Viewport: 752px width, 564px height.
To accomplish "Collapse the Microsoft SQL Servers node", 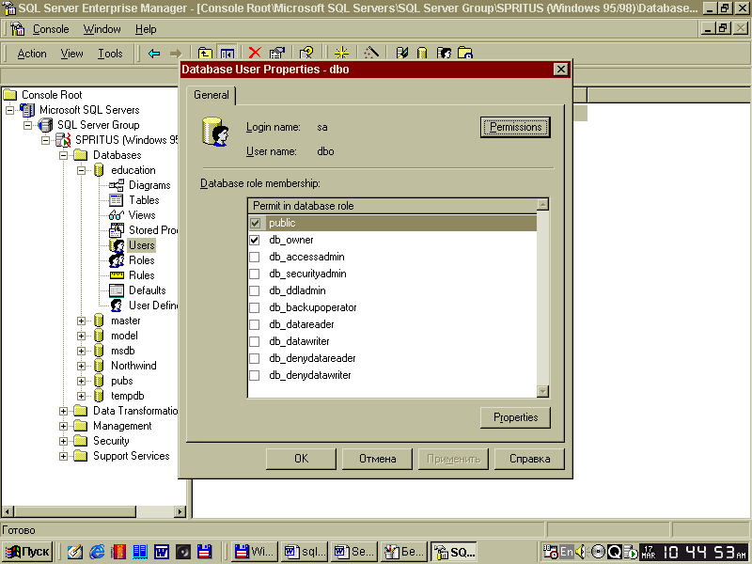I will [x=9, y=110].
